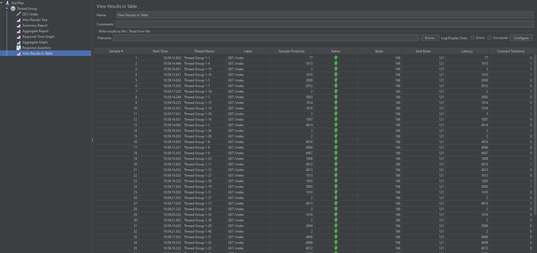Focus the Comments text field
Viewport: 537px width, 253px height.
click(325, 24)
